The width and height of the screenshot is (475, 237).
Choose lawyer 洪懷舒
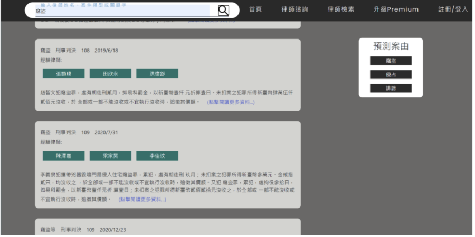coord(157,74)
